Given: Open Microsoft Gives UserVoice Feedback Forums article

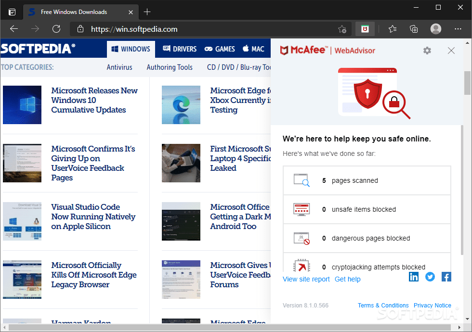Looking at the screenshot, I should coord(240,275).
